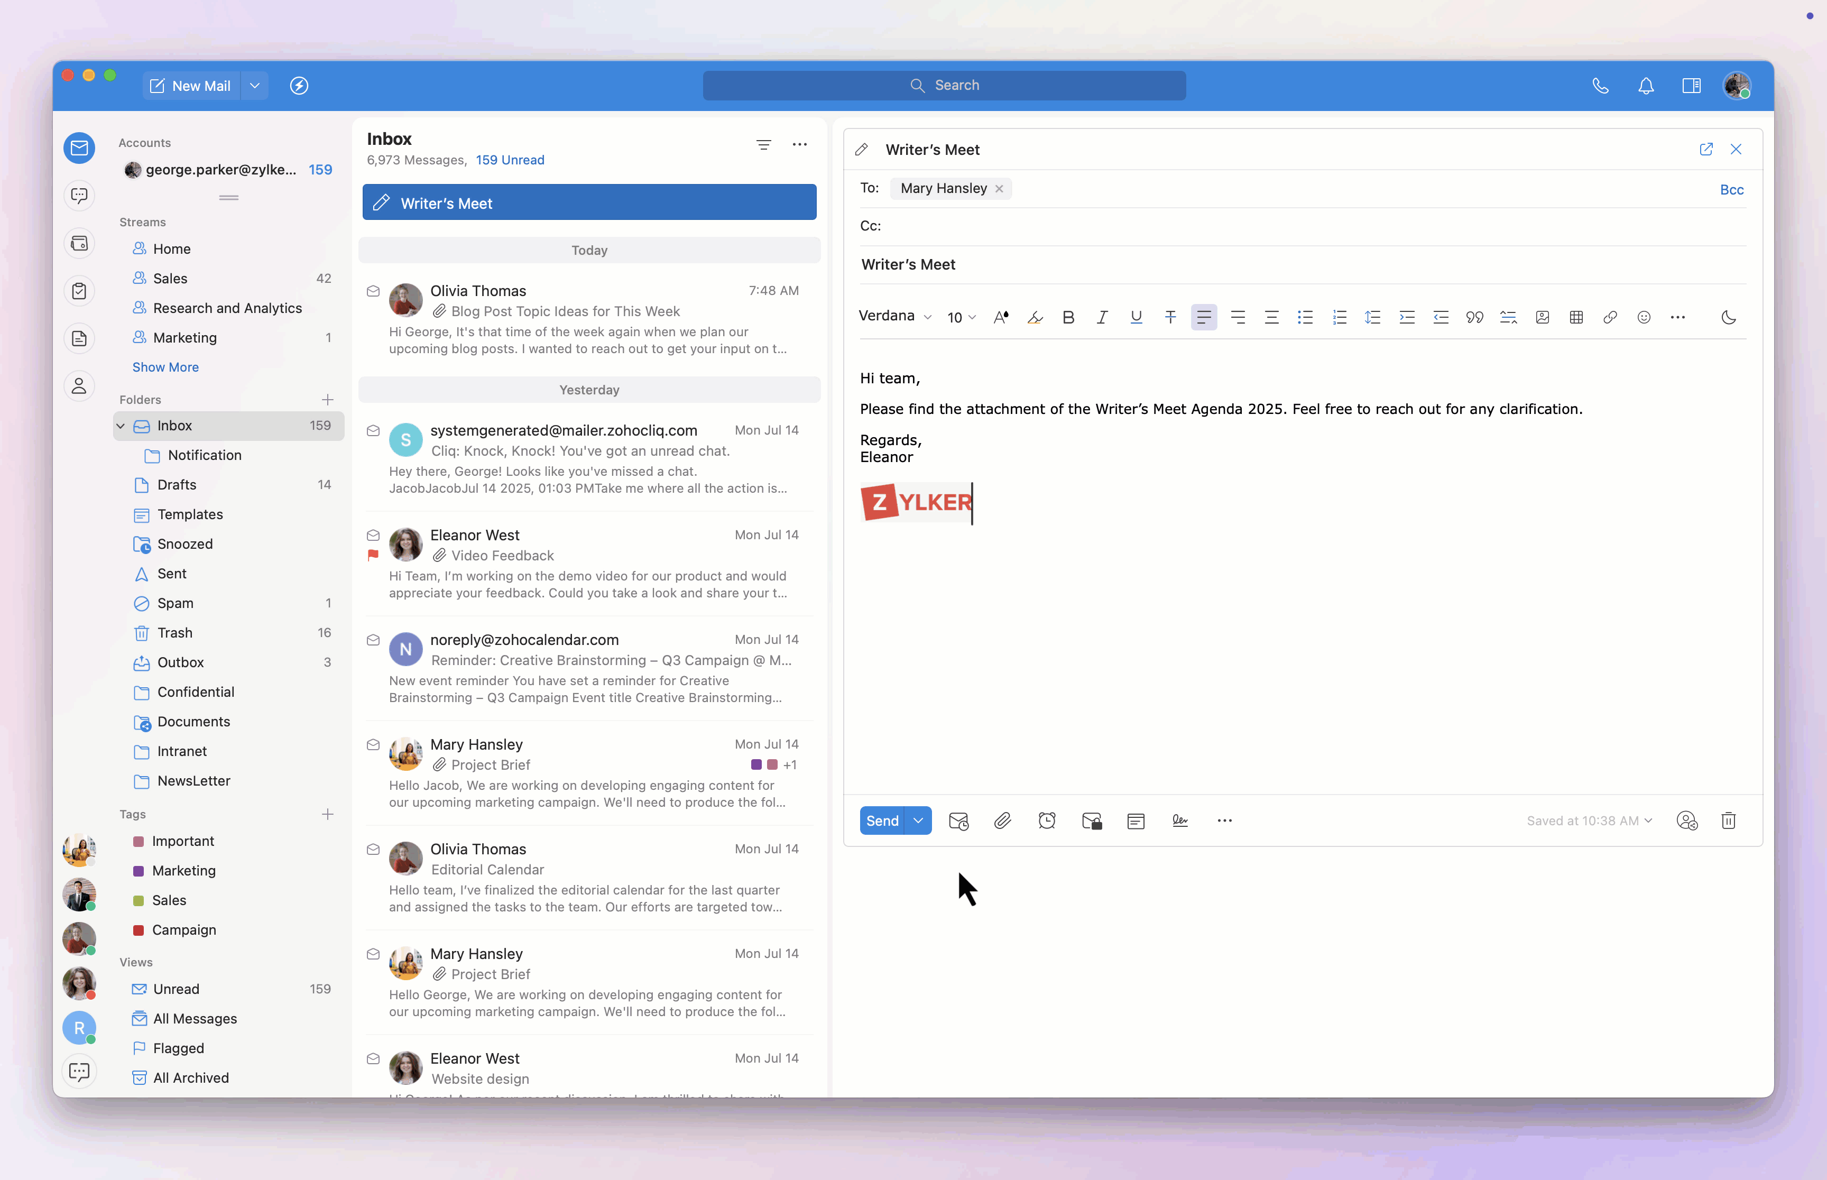Click Show More under Streams
The height and width of the screenshot is (1180, 1827).
coord(165,367)
